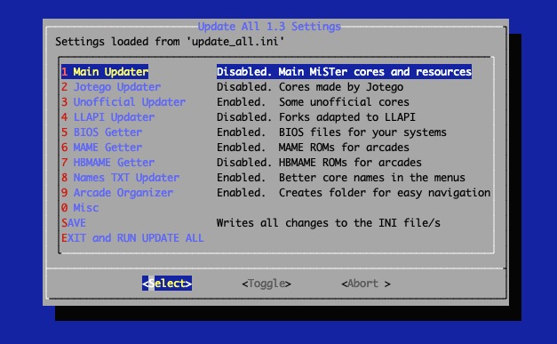Click the HBMAME Getter Disabled status
The image size is (557, 344).
tap(244, 163)
